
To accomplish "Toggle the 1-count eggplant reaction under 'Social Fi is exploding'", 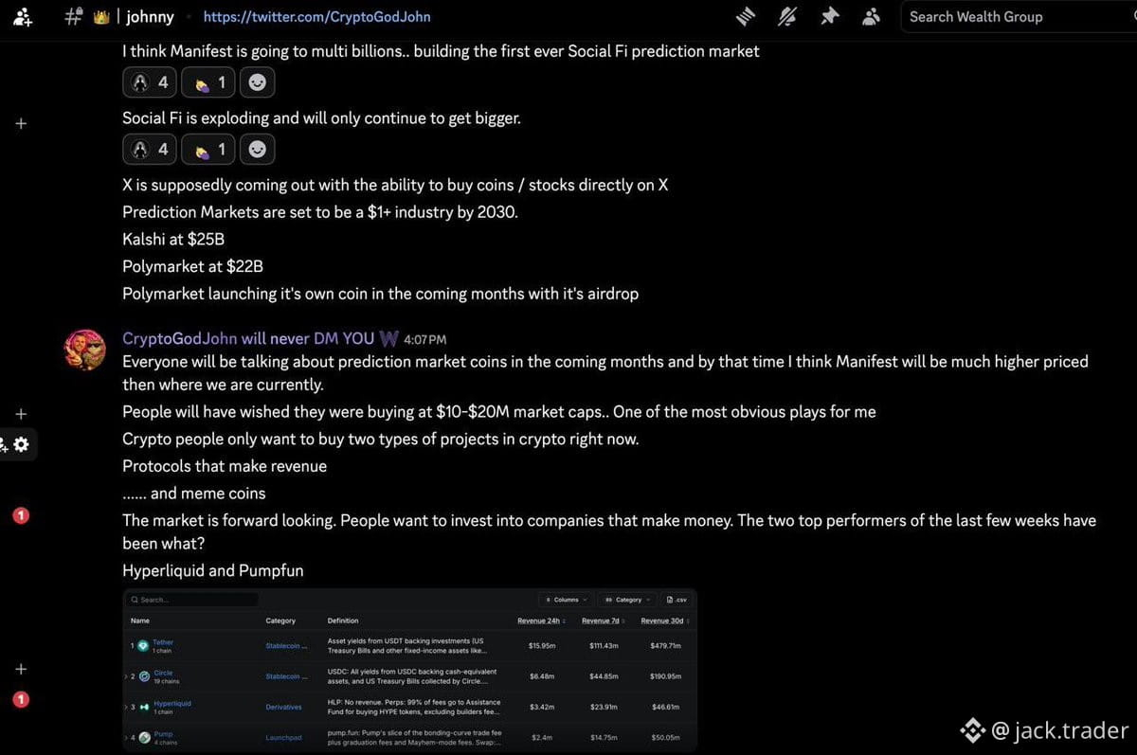I will pyautogui.click(x=208, y=149).
